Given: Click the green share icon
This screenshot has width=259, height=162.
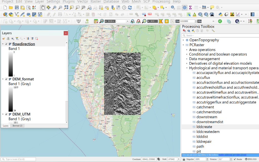Looking at the screenshot, I should (x=220, y=21).
